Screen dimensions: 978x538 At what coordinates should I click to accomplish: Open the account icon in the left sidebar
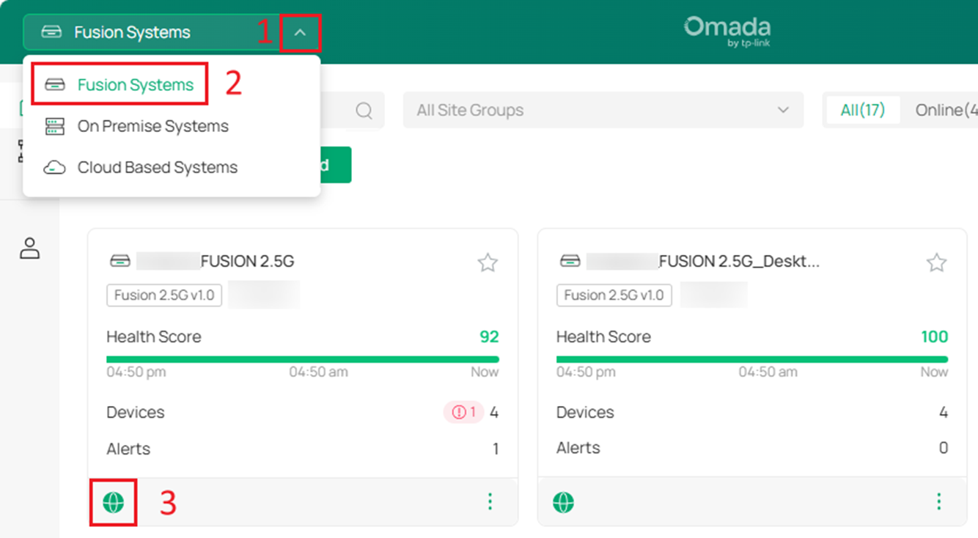coord(30,248)
